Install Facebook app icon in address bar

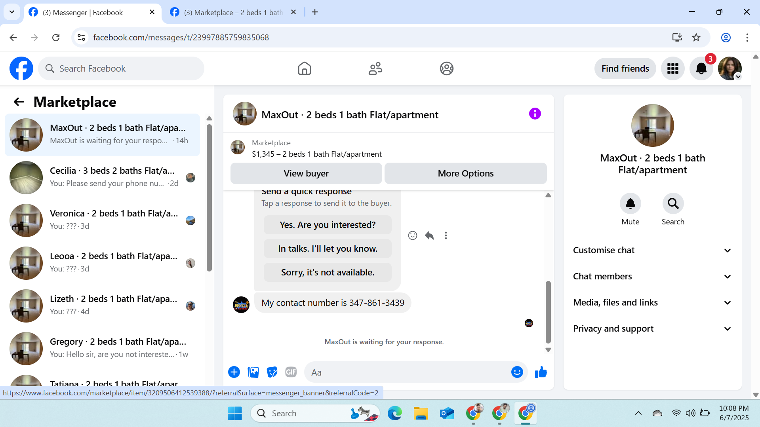click(677, 38)
